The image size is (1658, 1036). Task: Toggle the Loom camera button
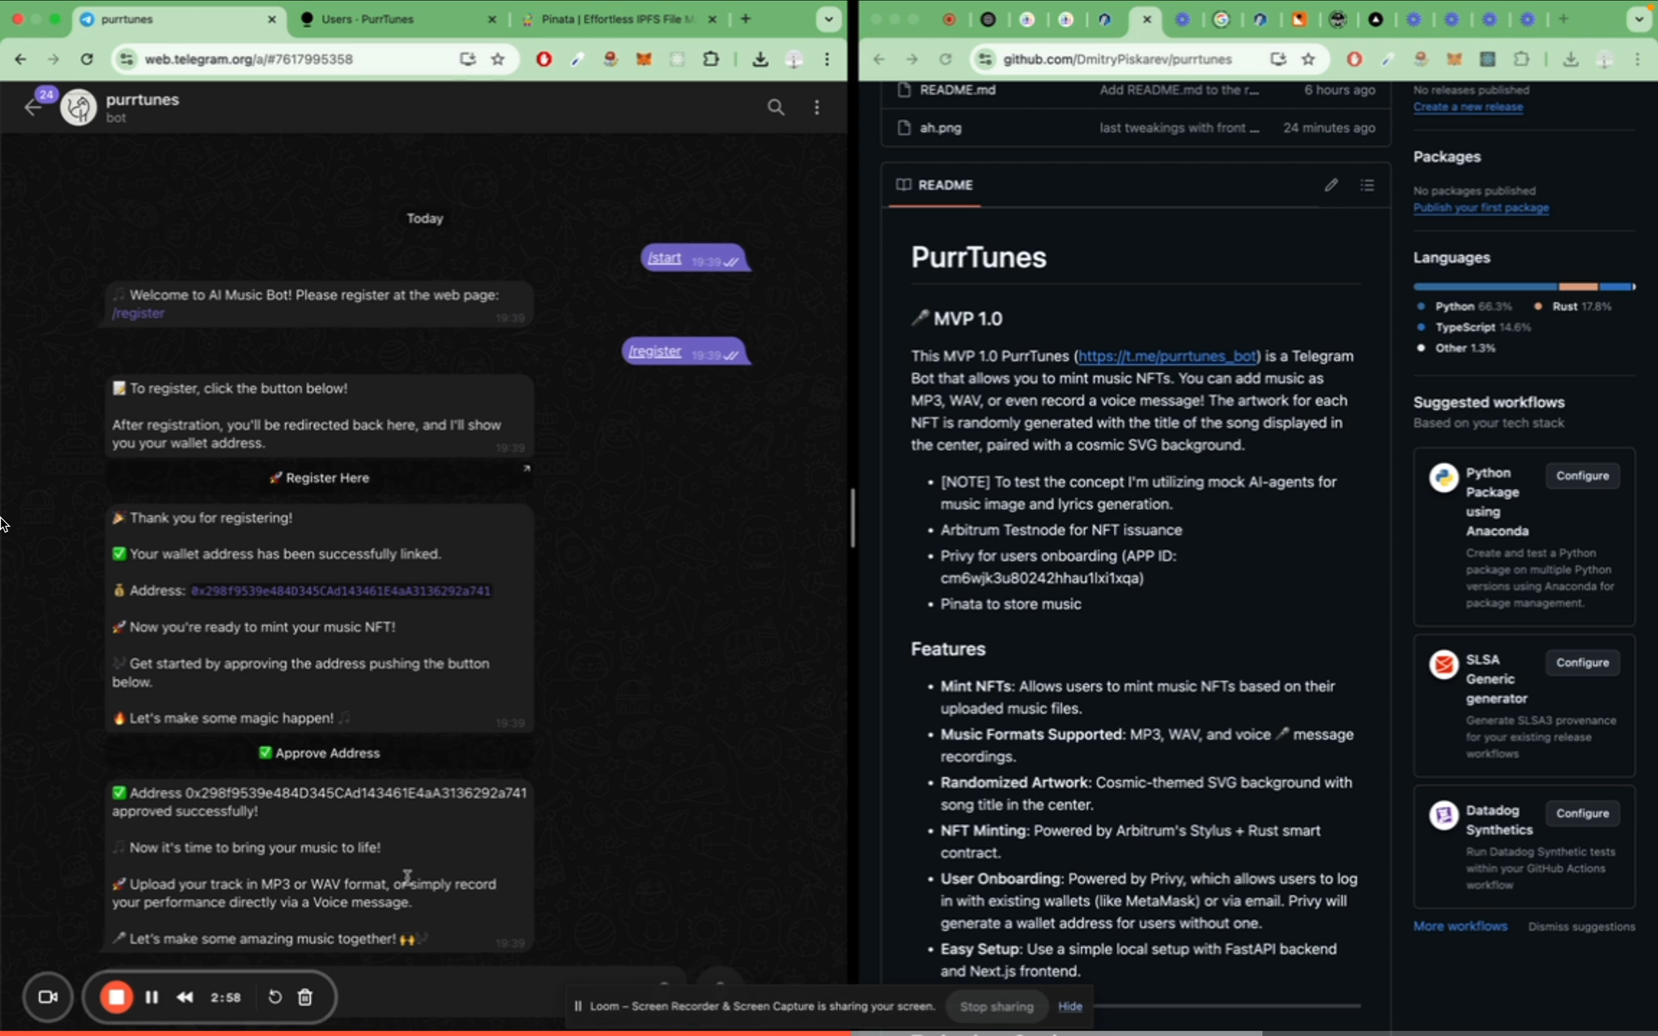(x=49, y=997)
